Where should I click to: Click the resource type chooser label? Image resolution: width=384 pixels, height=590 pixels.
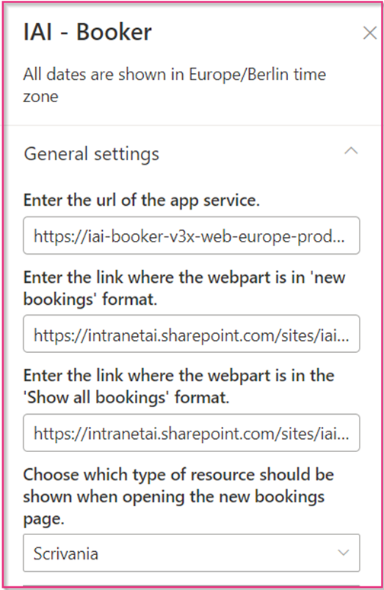178,497
